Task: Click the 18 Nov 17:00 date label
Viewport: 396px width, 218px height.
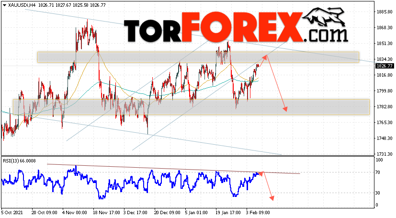Action: pyautogui.click(x=106, y=213)
